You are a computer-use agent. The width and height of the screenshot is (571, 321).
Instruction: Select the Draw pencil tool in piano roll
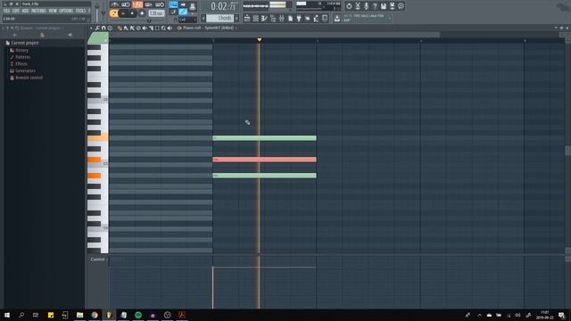[x=120, y=28]
